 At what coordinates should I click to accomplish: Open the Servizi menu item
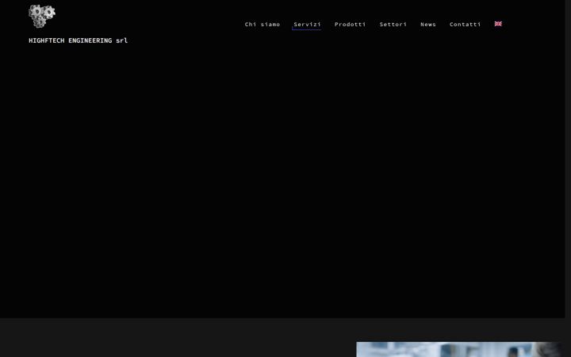(307, 25)
